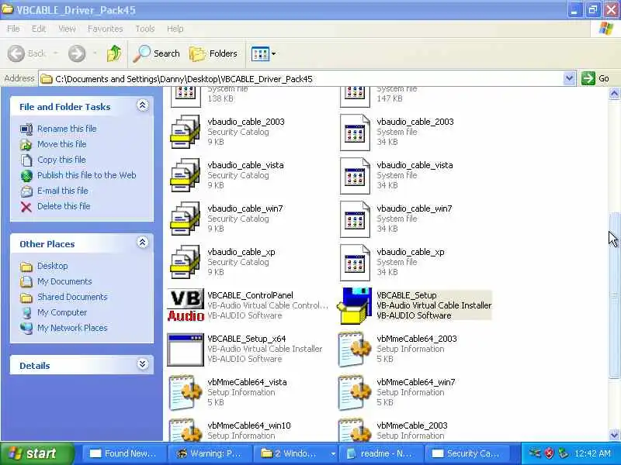Viewport: 621px width, 465px height.
Task: Select VBCABLE_Setup_x64 window icon
Action: pos(186,350)
